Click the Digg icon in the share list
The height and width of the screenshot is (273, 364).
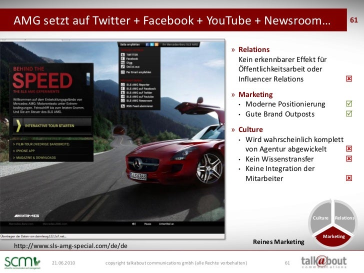(123, 62)
